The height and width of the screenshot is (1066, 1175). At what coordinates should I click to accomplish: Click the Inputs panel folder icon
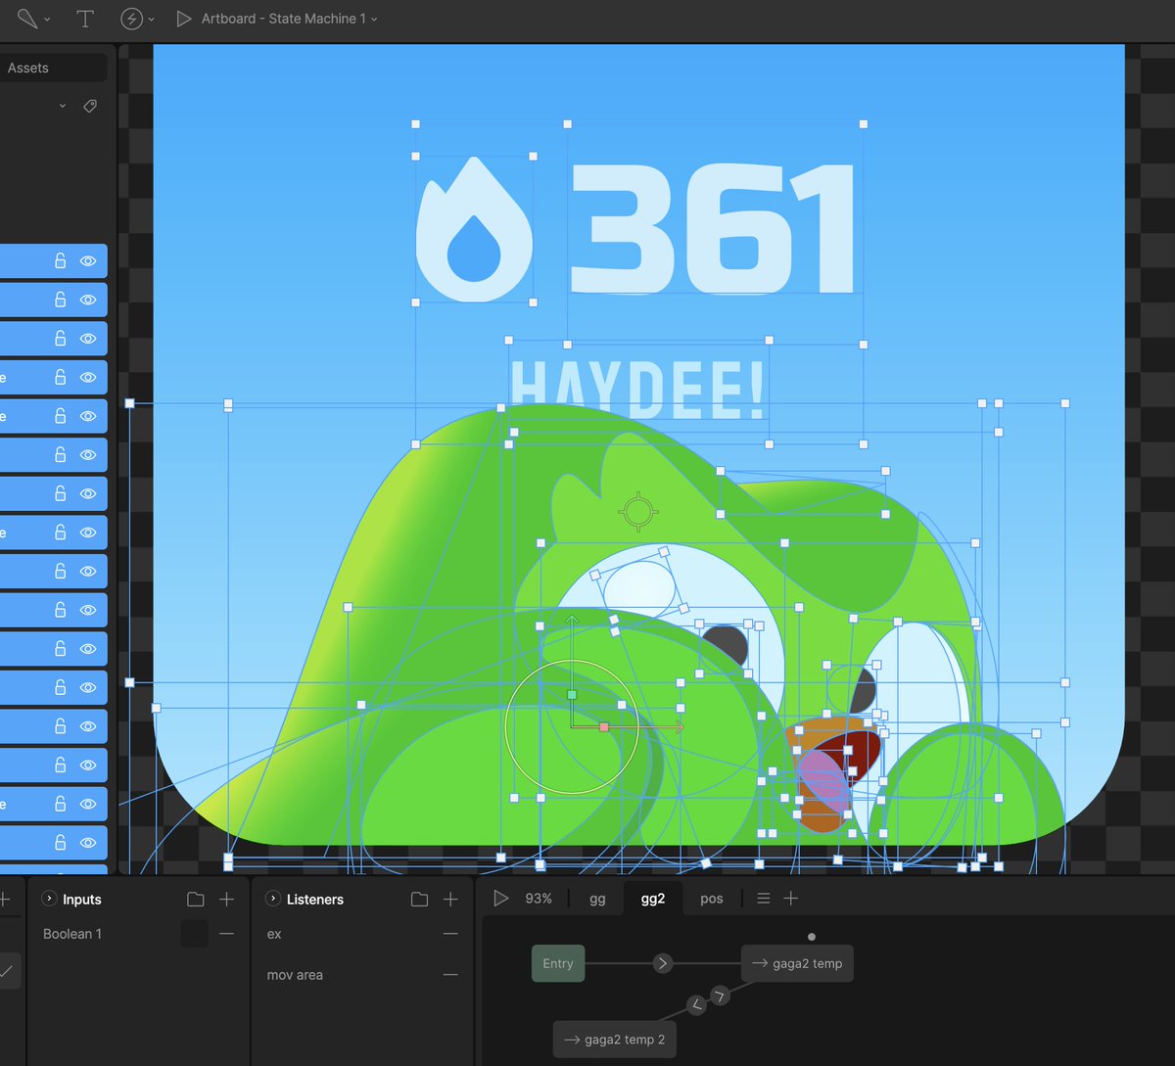tap(196, 899)
